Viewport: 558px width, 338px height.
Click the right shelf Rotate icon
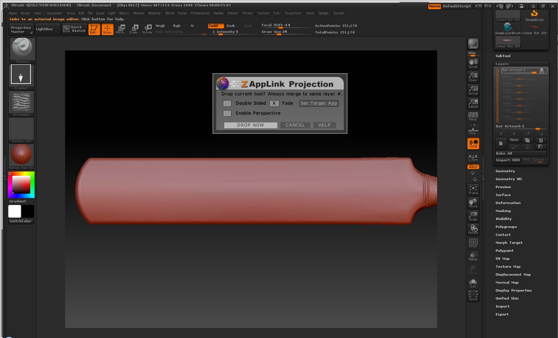coord(473,230)
